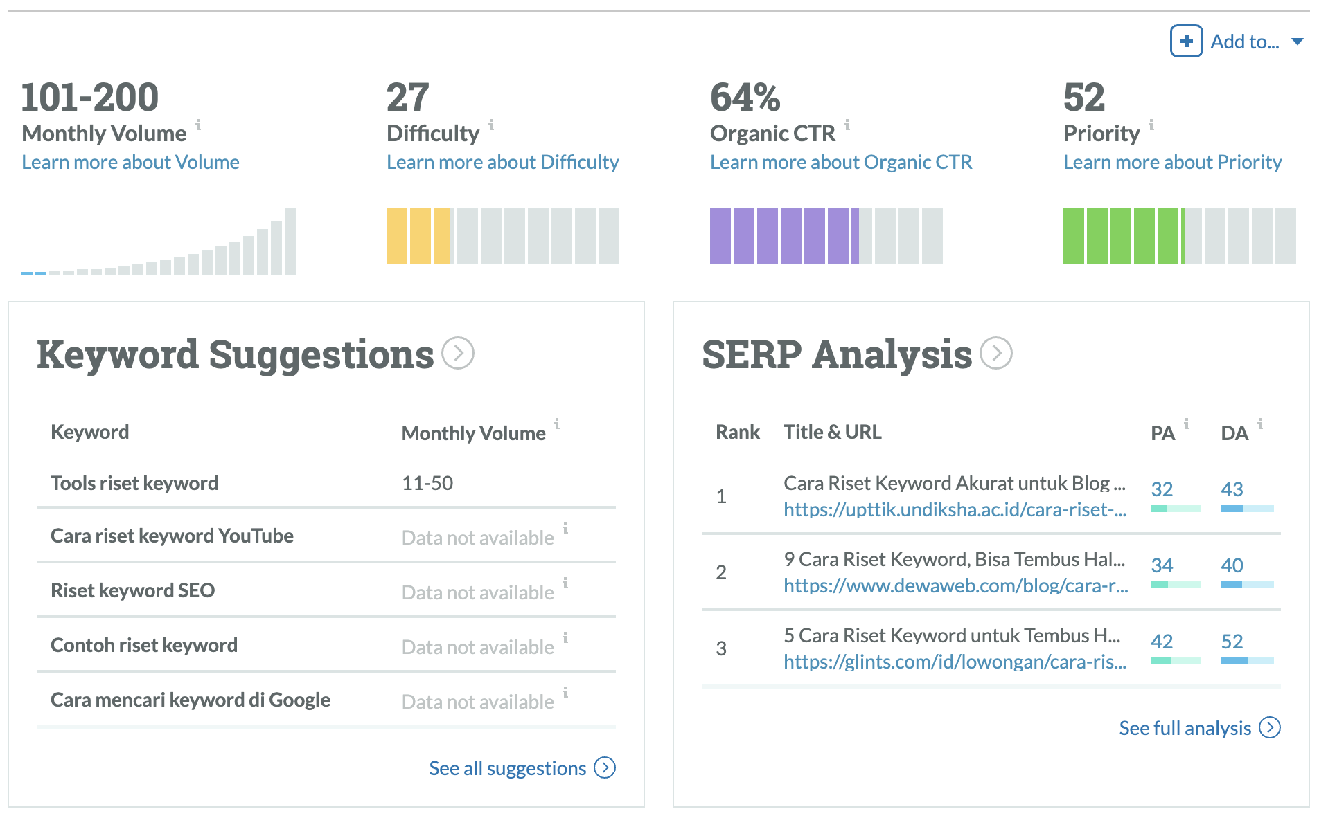Click the info icon next to the DA column
1319x818 pixels.
pos(1260,424)
